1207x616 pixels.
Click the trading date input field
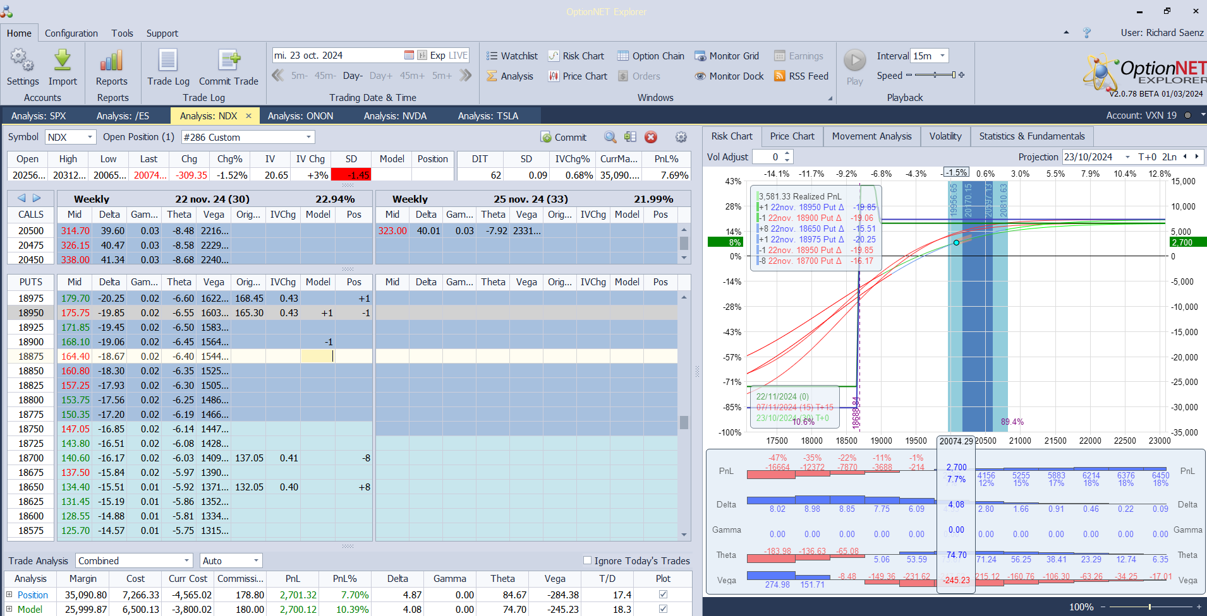point(338,56)
